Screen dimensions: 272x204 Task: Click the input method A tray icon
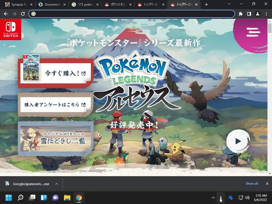coord(221,198)
